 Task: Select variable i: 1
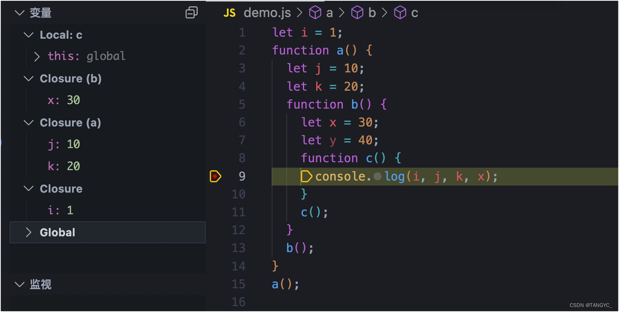[60, 210]
